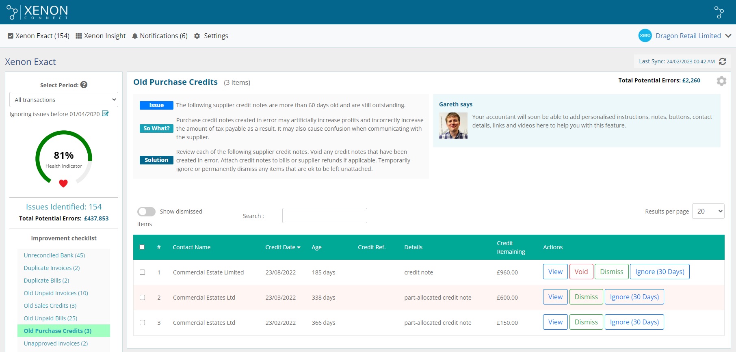The width and height of the screenshot is (736, 352).
Task: Tick the checkbox for Commercial Estate Limited row
Action: pyautogui.click(x=143, y=272)
